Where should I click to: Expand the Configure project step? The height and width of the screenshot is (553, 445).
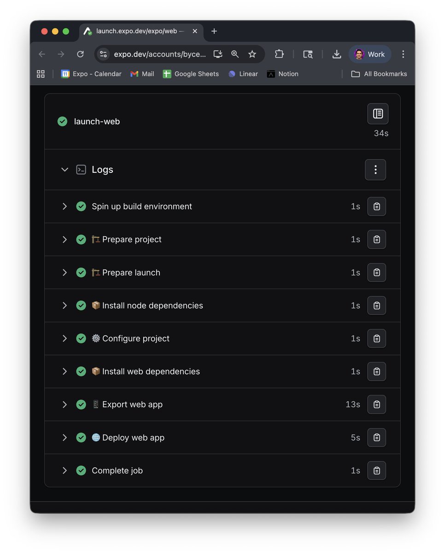[x=64, y=339]
